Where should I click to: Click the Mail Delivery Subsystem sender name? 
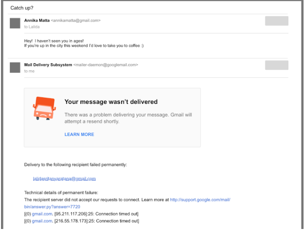[x=48, y=65]
